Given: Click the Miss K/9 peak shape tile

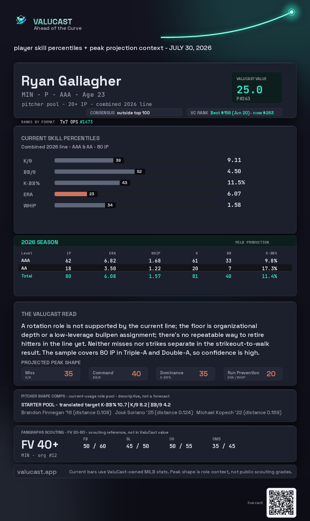Looking at the screenshot, I should 51,374.
